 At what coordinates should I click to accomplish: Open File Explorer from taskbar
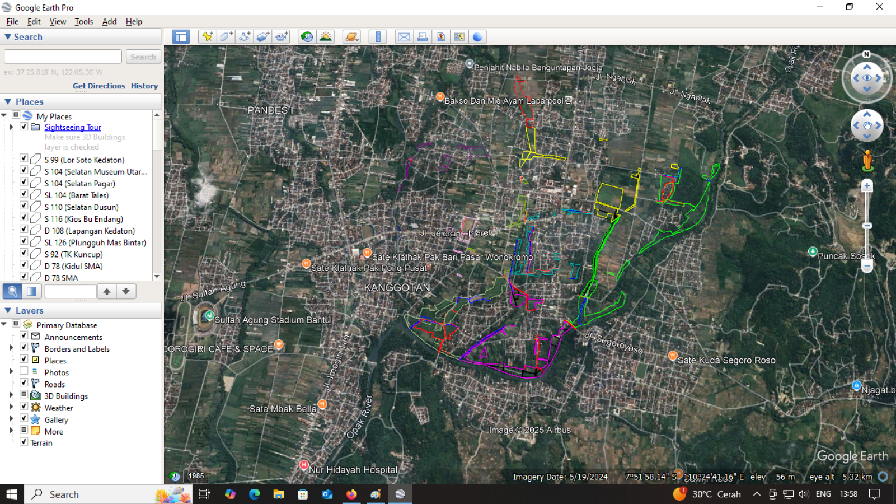tap(279, 494)
